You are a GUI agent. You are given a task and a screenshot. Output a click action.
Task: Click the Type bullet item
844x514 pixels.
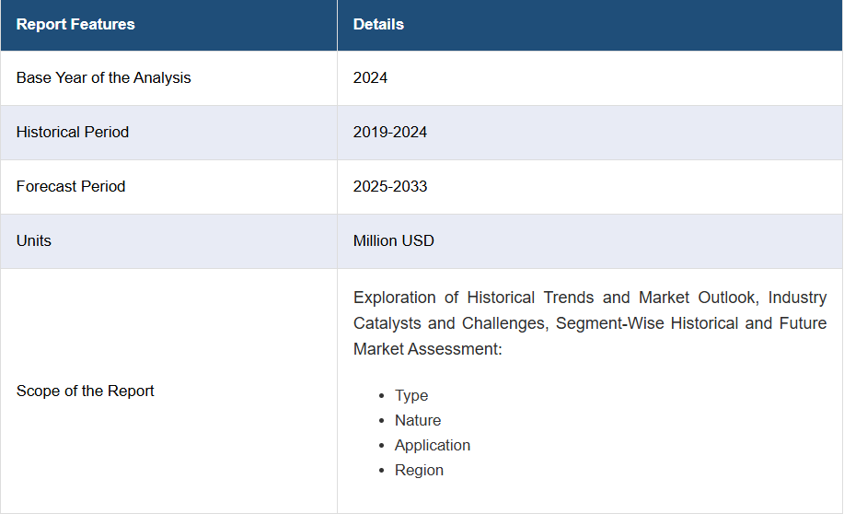pos(411,395)
